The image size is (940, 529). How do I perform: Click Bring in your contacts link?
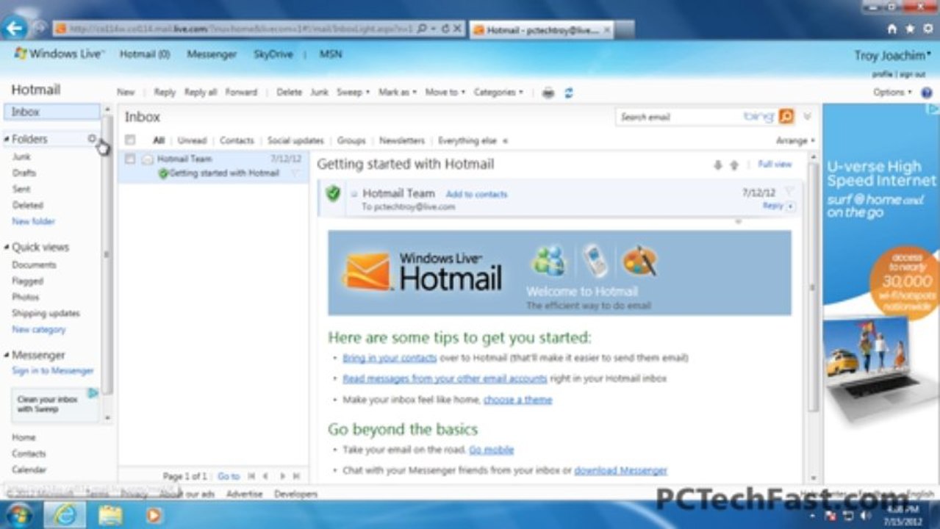click(390, 358)
